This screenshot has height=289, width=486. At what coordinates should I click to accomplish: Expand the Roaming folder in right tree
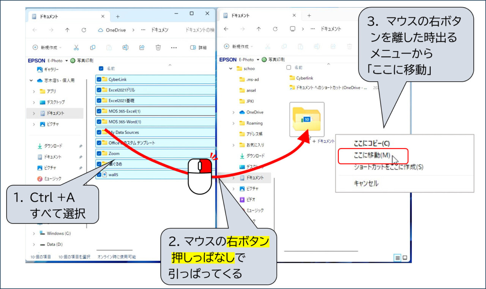234,123
